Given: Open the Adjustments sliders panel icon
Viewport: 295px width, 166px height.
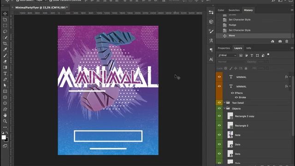Looking at the screenshot, I should [x=211, y=12].
